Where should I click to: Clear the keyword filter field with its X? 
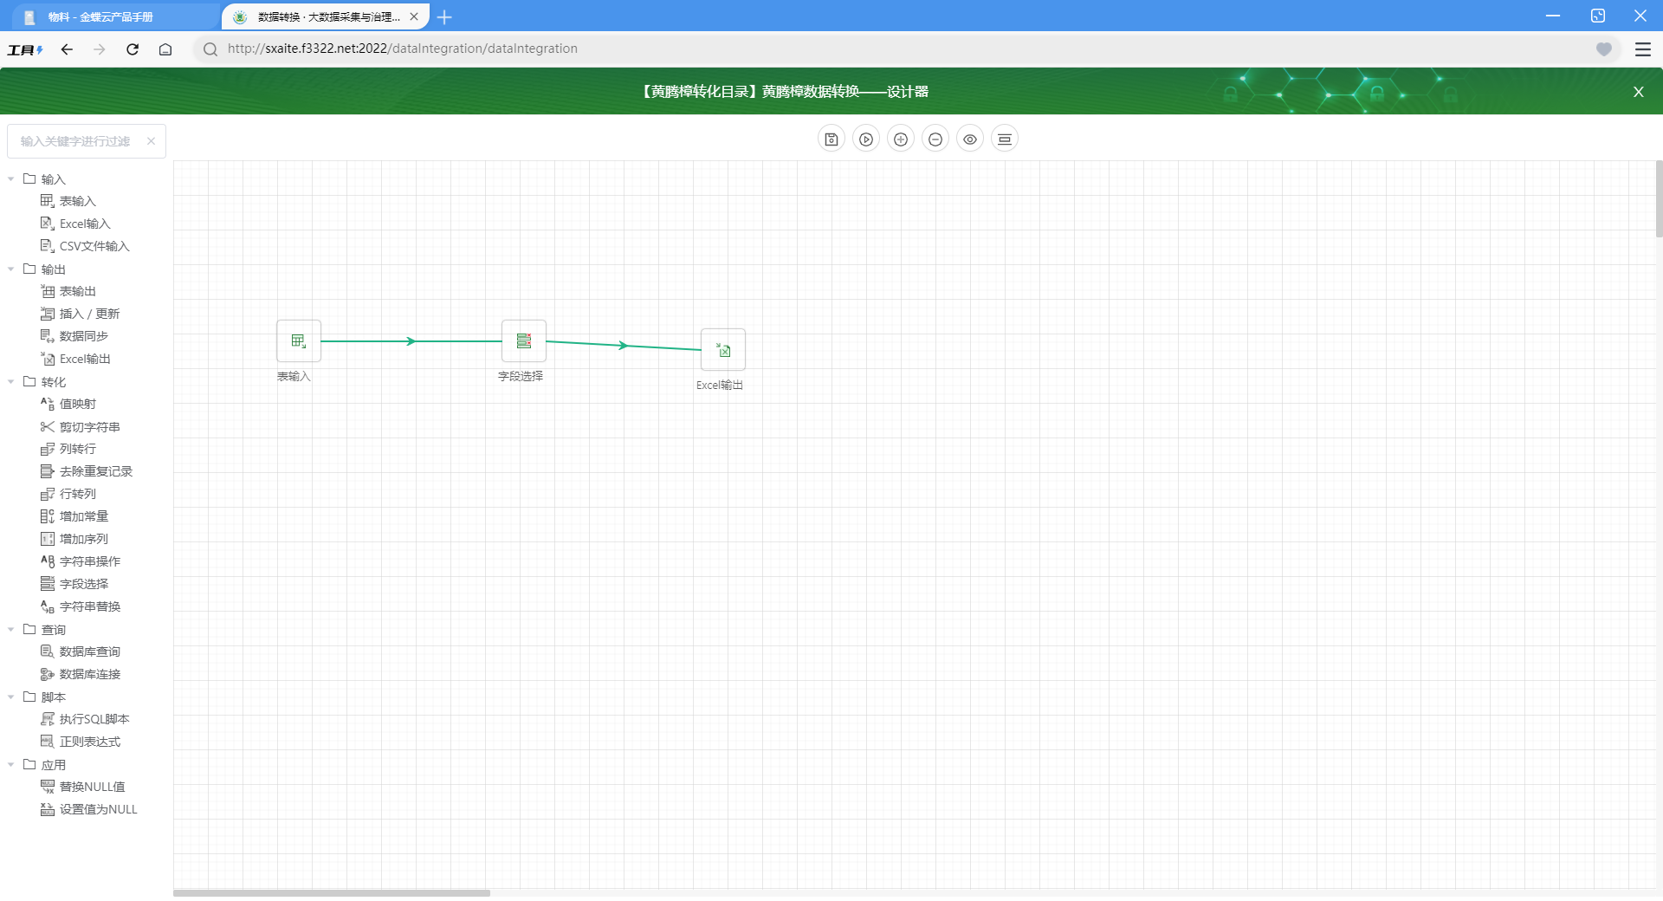(x=151, y=141)
